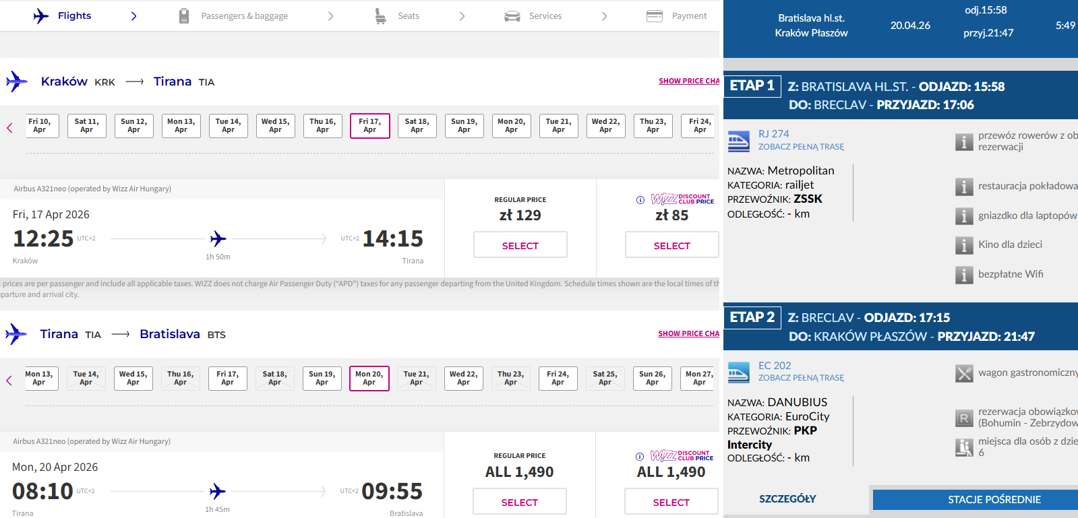This screenshot has width=1078, height=518.
Task: Click the RJ 274 train icon
Action: pos(739,141)
